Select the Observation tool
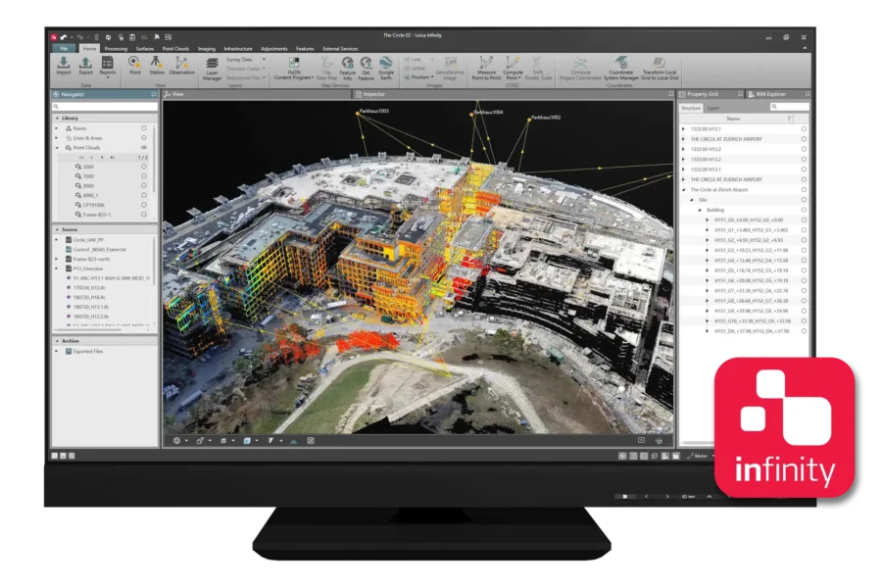Viewport: 882px width, 588px height. pyautogui.click(x=182, y=66)
